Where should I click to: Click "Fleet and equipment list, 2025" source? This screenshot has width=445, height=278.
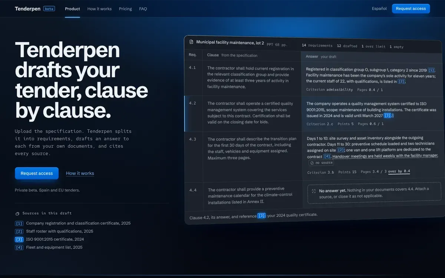(x=54, y=247)
